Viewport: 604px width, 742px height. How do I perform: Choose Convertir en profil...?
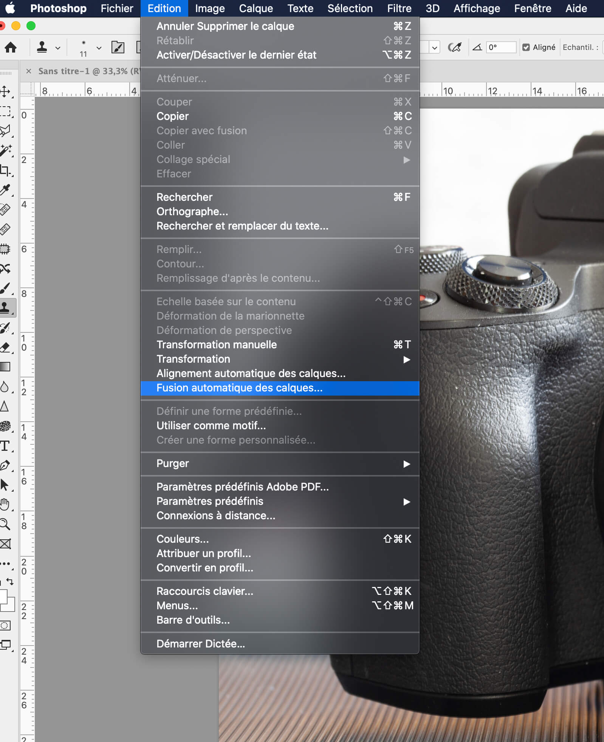pos(280,568)
